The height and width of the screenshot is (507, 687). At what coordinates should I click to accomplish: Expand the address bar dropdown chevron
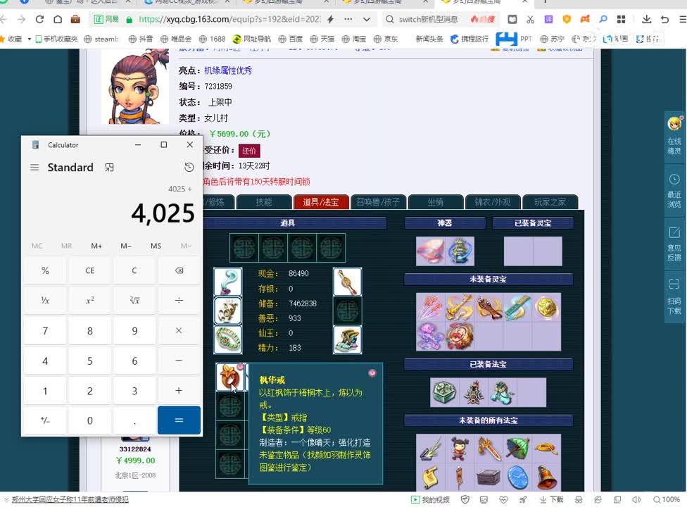pos(367,19)
